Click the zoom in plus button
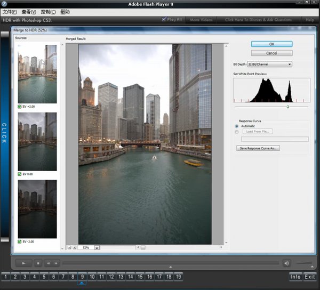 coord(74,247)
